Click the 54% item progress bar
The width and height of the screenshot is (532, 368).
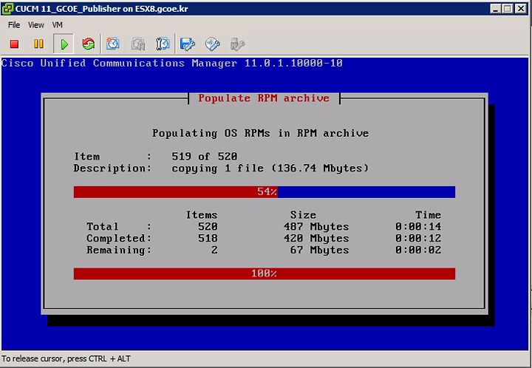pos(265,192)
